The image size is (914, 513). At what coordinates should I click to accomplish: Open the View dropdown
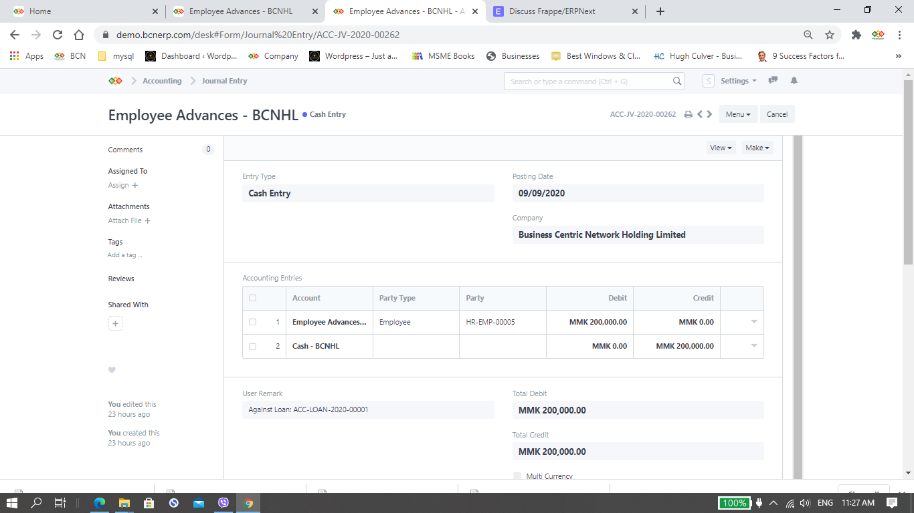point(721,148)
